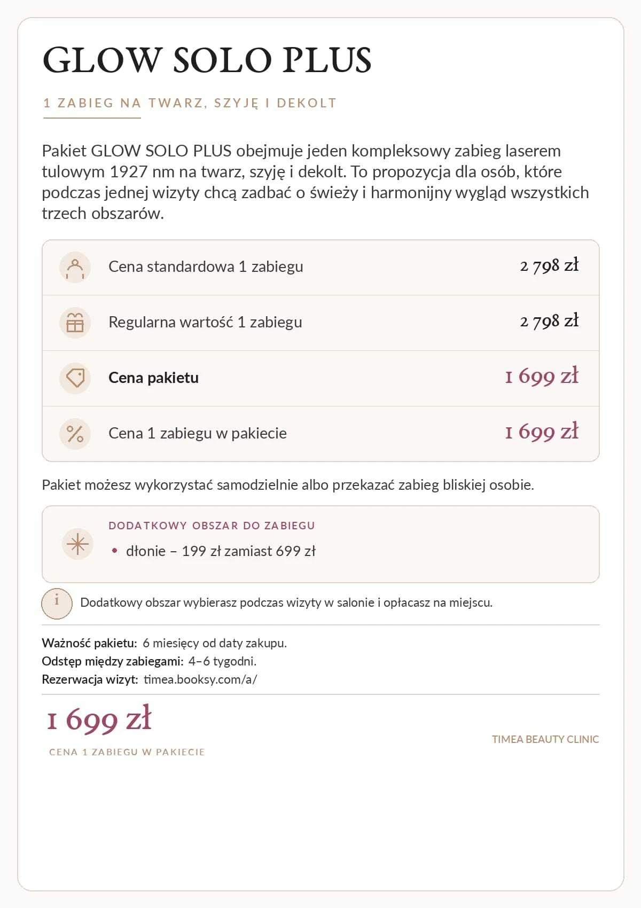Click the gift box icon

tap(75, 323)
